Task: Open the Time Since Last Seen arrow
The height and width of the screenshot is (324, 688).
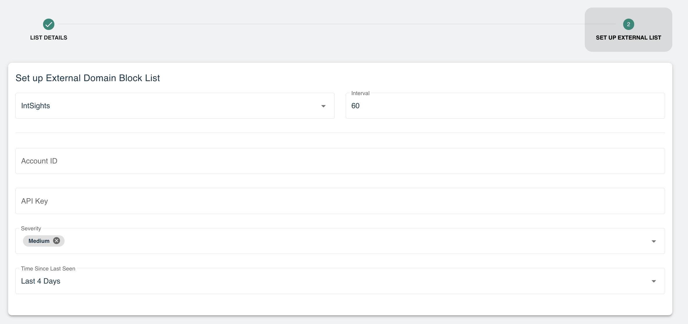Action: pos(654,281)
